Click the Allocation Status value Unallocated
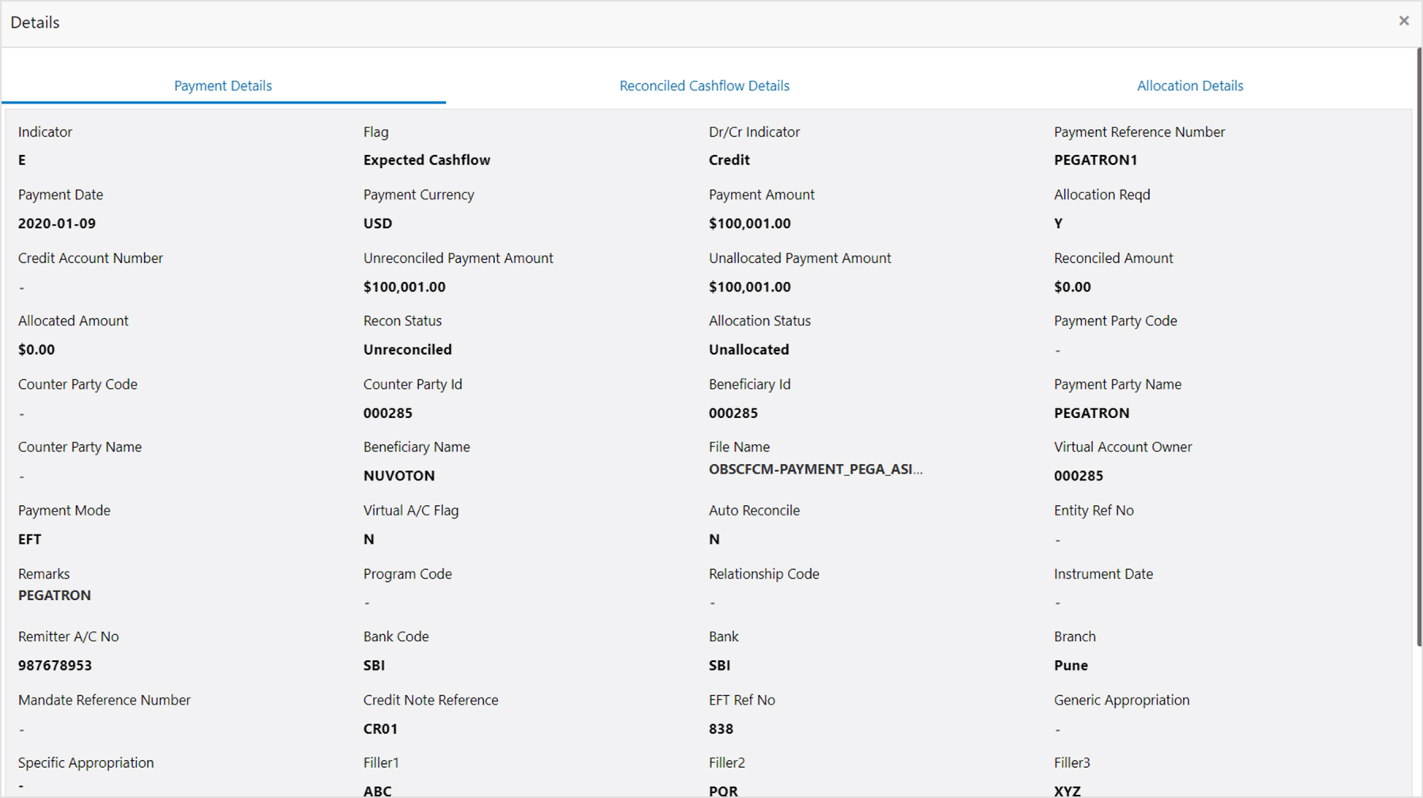 748,349
